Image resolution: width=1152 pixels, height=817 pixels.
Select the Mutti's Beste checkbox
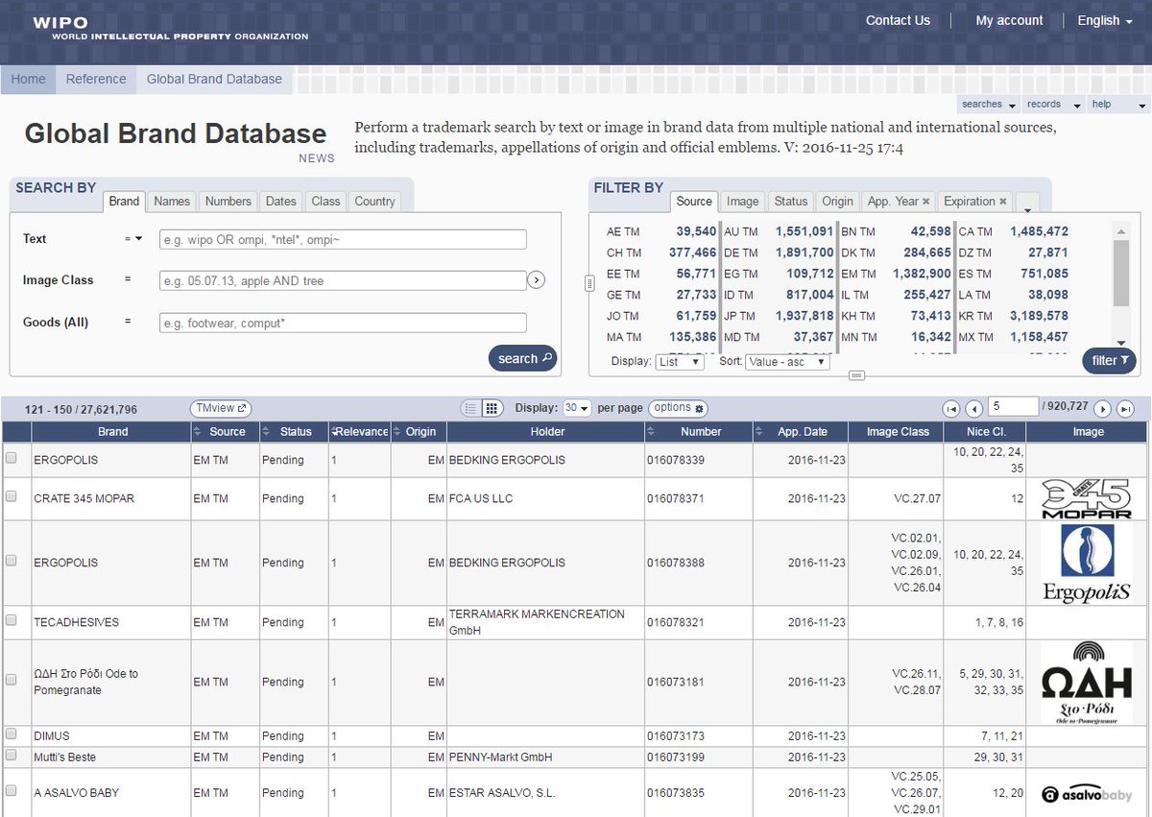click(12, 756)
